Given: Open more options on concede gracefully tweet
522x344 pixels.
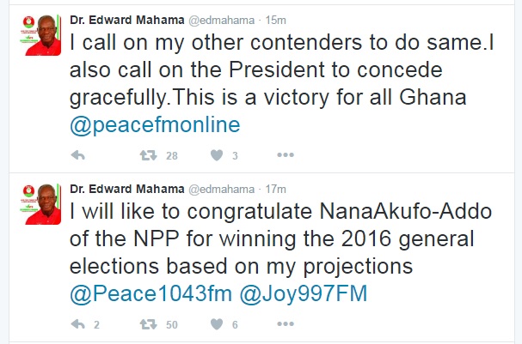Looking at the screenshot, I should [286, 155].
